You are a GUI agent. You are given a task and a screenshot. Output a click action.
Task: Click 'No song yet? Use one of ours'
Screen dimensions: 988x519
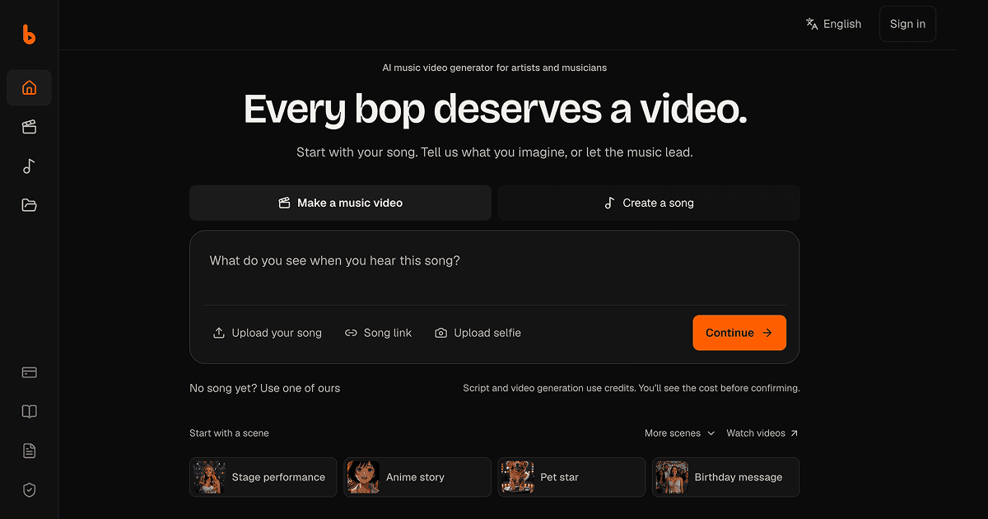click(264, 388)
